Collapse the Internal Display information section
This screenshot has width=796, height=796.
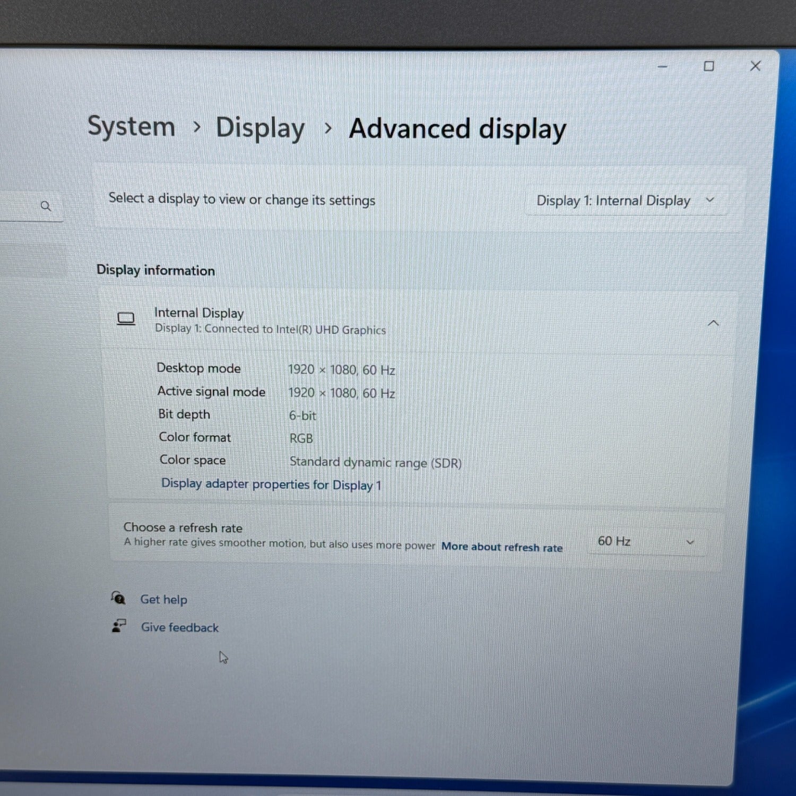[x=713, y=323]
